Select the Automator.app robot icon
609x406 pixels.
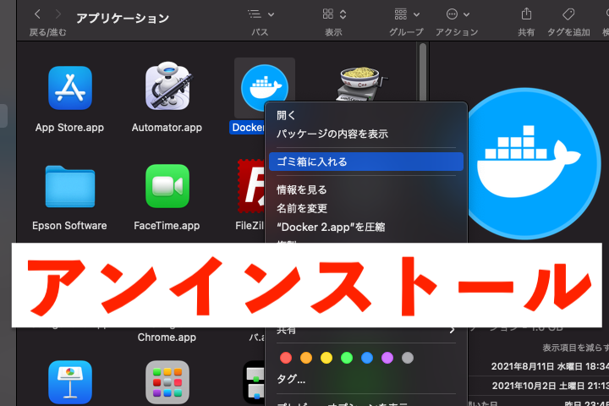click(x=167, y=86)
